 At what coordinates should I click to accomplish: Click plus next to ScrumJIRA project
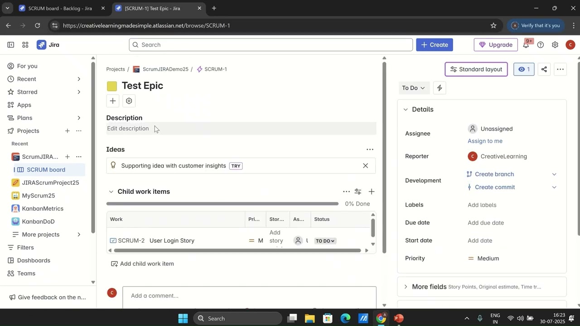(x=67, y=157)
